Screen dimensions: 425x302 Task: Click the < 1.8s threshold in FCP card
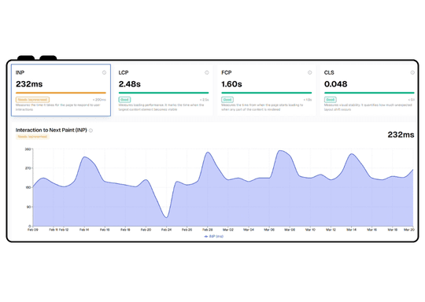click(308, 100)
